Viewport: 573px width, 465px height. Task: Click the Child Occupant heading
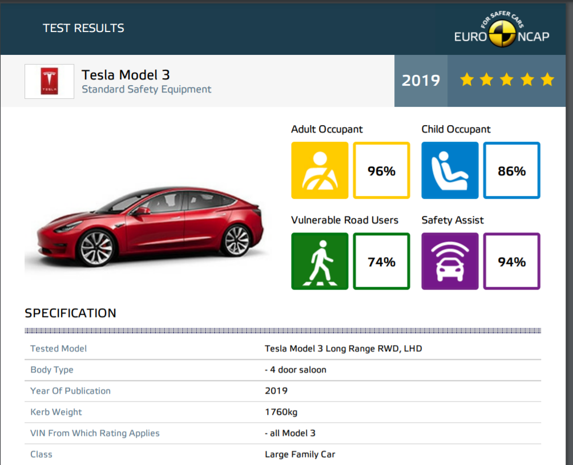(x=455, y=129)
